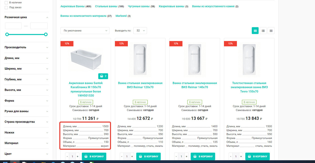315x163 pixels.
Task: Switch to compact lines view icon
Action: point(271,31)
